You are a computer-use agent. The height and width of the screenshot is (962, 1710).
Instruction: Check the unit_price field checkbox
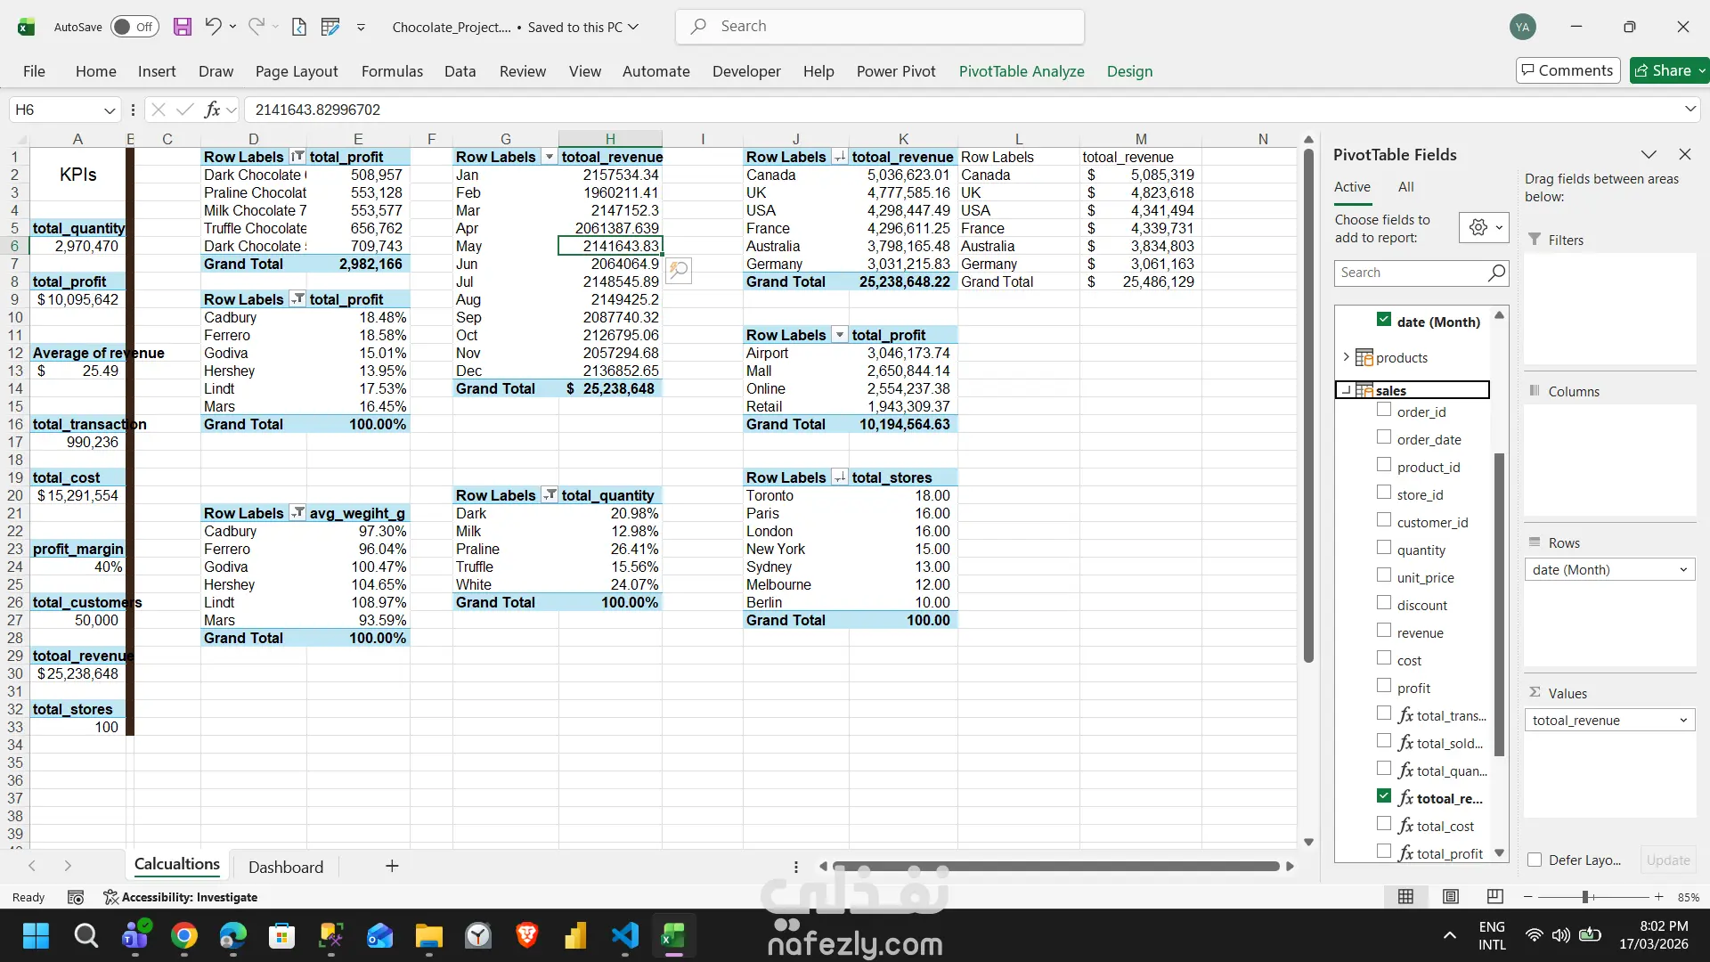pos(1384,575)
